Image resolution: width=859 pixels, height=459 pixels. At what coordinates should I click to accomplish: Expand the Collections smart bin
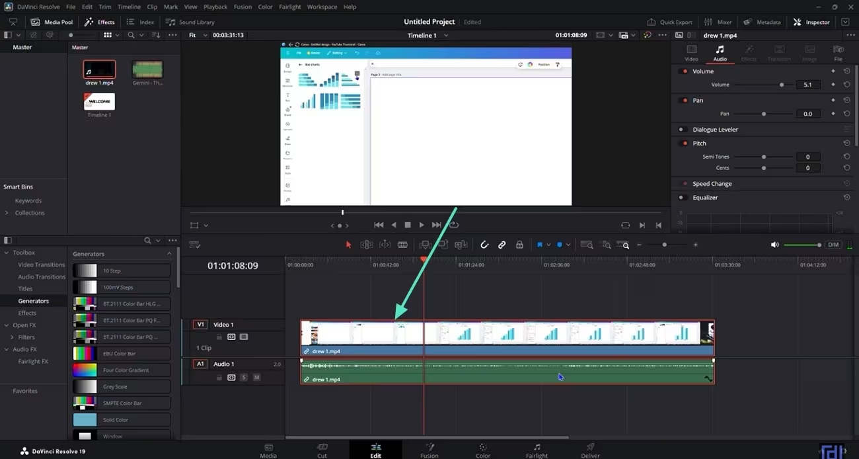tap(7, 213)
